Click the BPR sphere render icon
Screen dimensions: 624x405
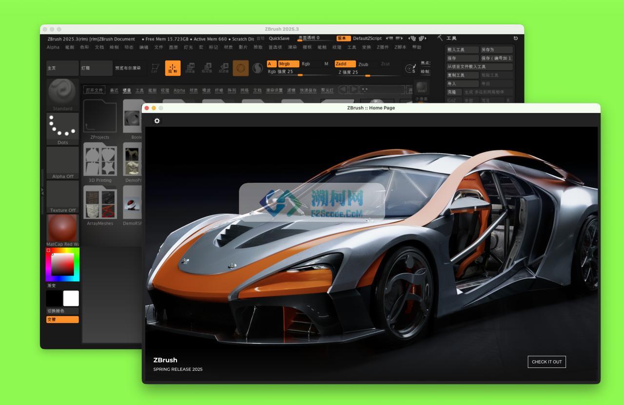click(421, 88)
